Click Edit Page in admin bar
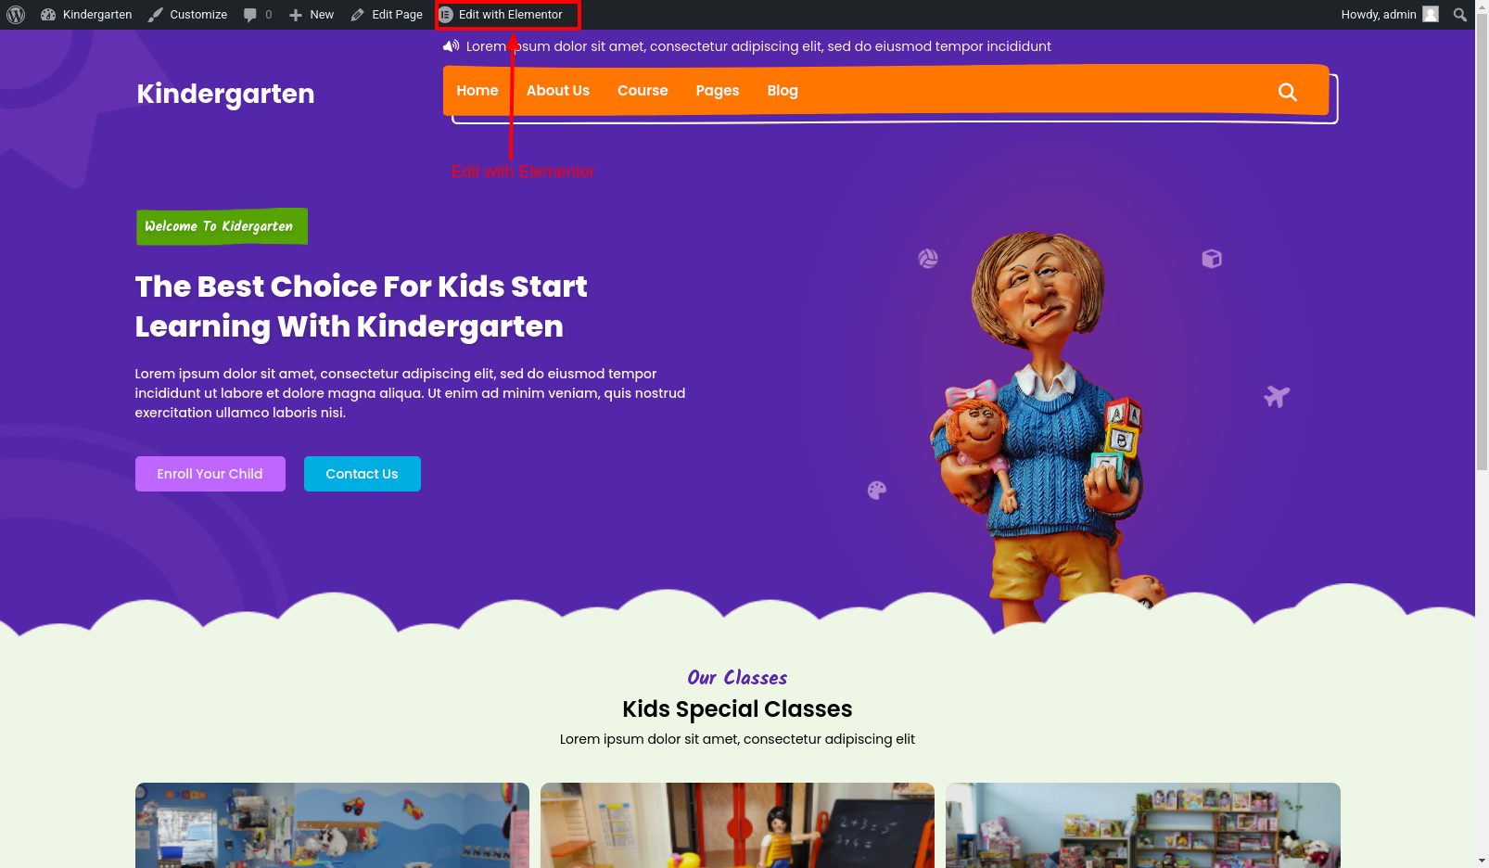 point(387,15)
